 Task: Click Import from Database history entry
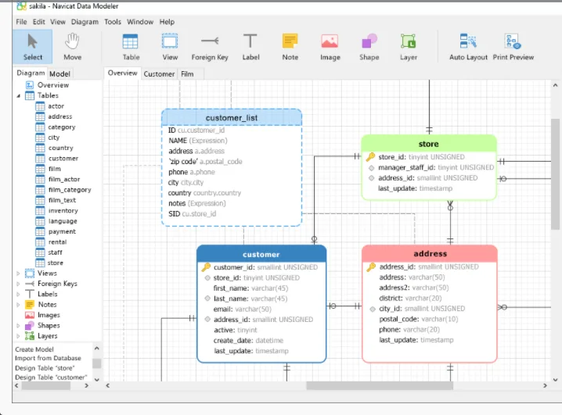coord(48,358)
